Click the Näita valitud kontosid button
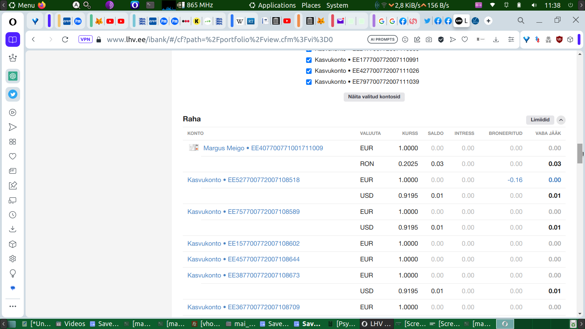585x329 pixels. pyautogui.click(x=374, y=97)
